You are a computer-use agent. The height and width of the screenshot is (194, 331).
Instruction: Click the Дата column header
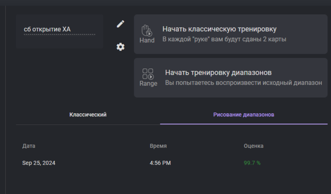coord(29,146)
